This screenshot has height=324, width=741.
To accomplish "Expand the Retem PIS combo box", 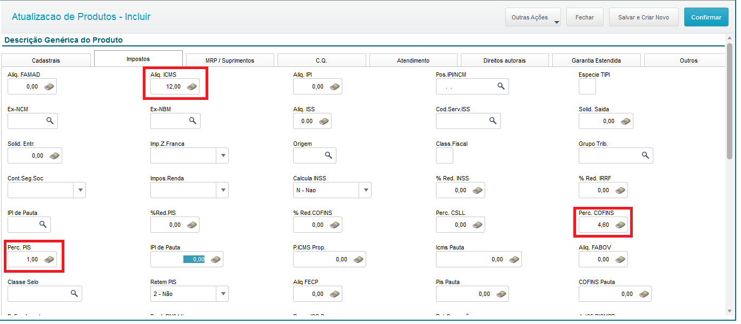I will pos(222,294).
